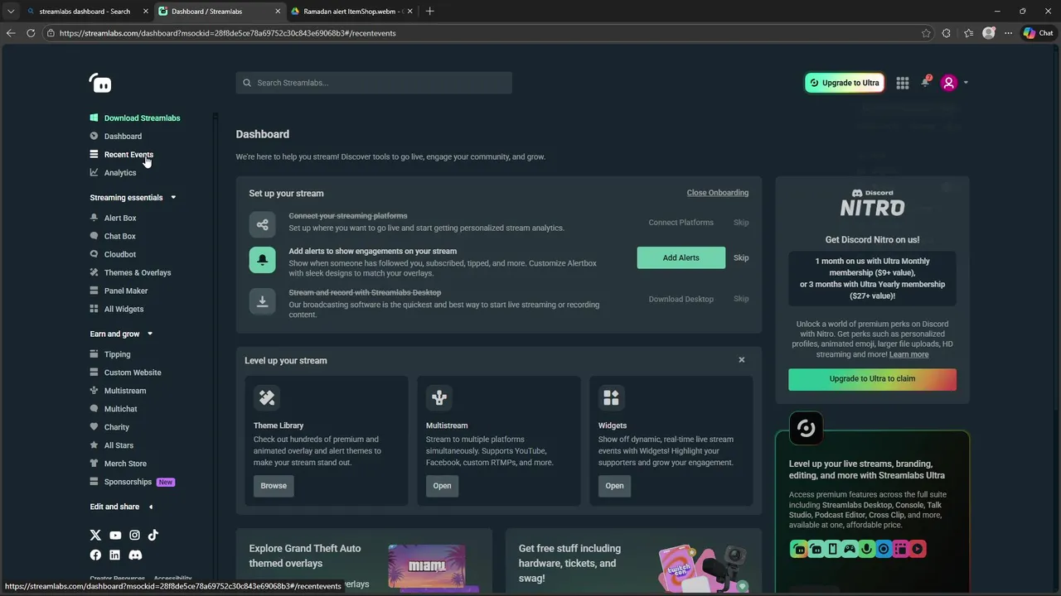Click the Upgrade to Ultra button
Screen dimensions: 1061x596
pyautogui.click(x=845, y=83)
